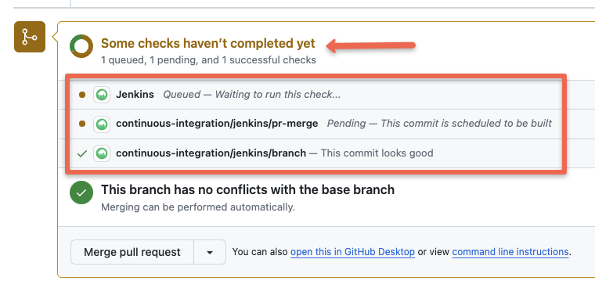This screenshot has width=595, height=288.
Task: Click the This branch has no conflicts heading
Action: 247,189
